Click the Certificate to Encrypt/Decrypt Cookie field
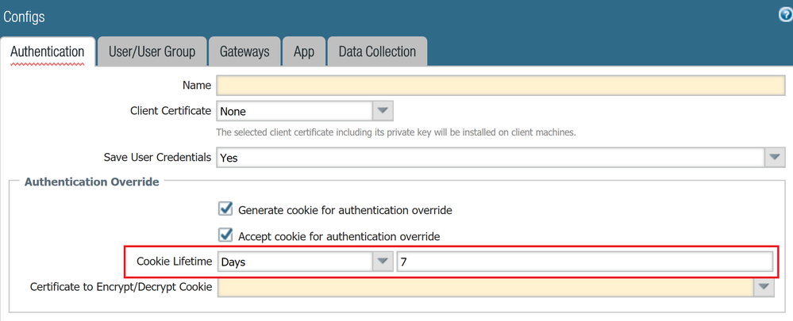The width and height of the screenshot is (793, 321). 485,287
